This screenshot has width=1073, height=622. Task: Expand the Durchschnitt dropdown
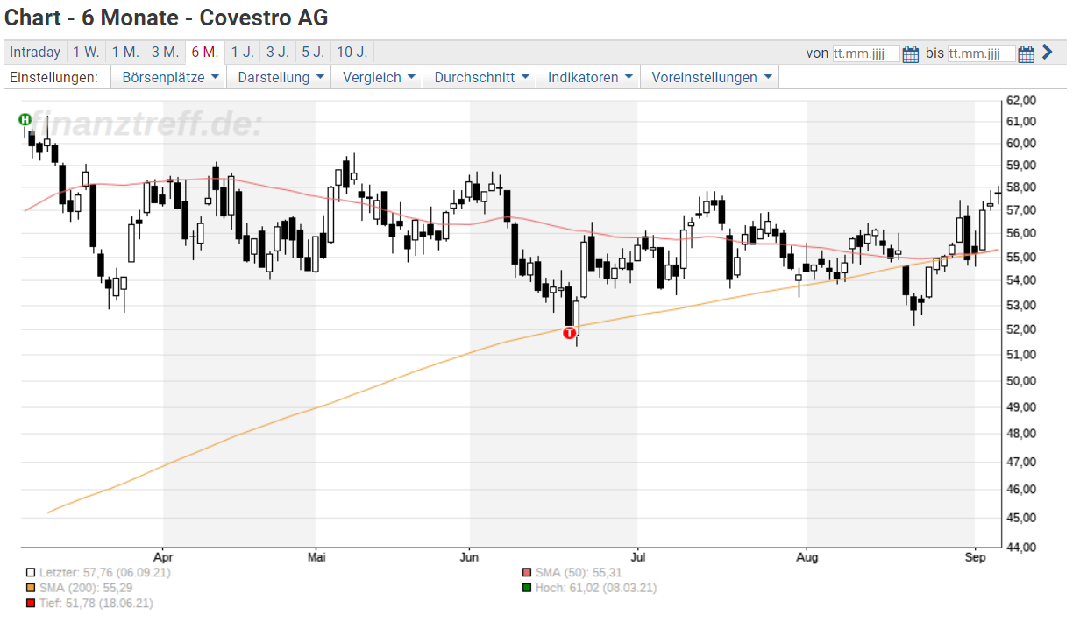tap(481, 77)
